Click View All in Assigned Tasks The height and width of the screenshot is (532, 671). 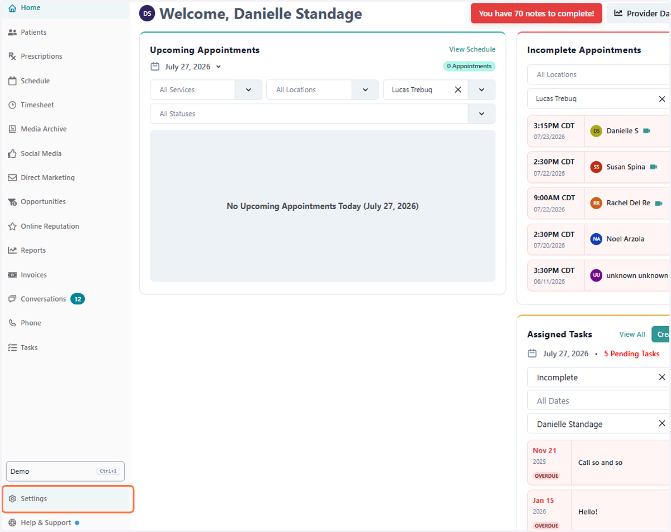632,335
